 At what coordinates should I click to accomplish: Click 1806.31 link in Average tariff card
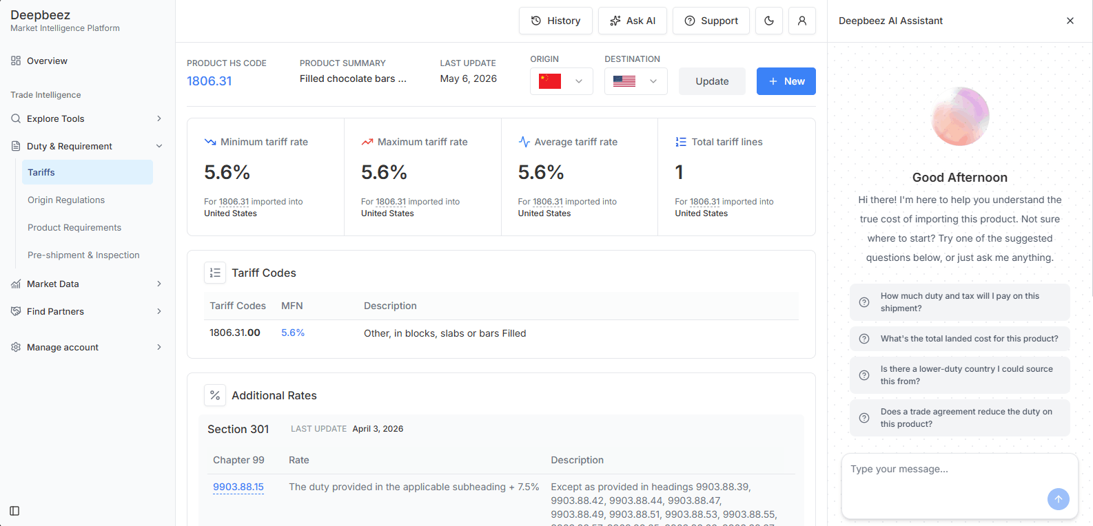click(x=548, y=202)
